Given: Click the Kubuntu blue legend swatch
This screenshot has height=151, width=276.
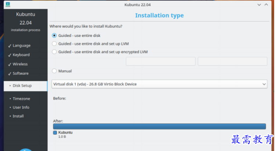Looking at the screenshot, I should (55, 133).
